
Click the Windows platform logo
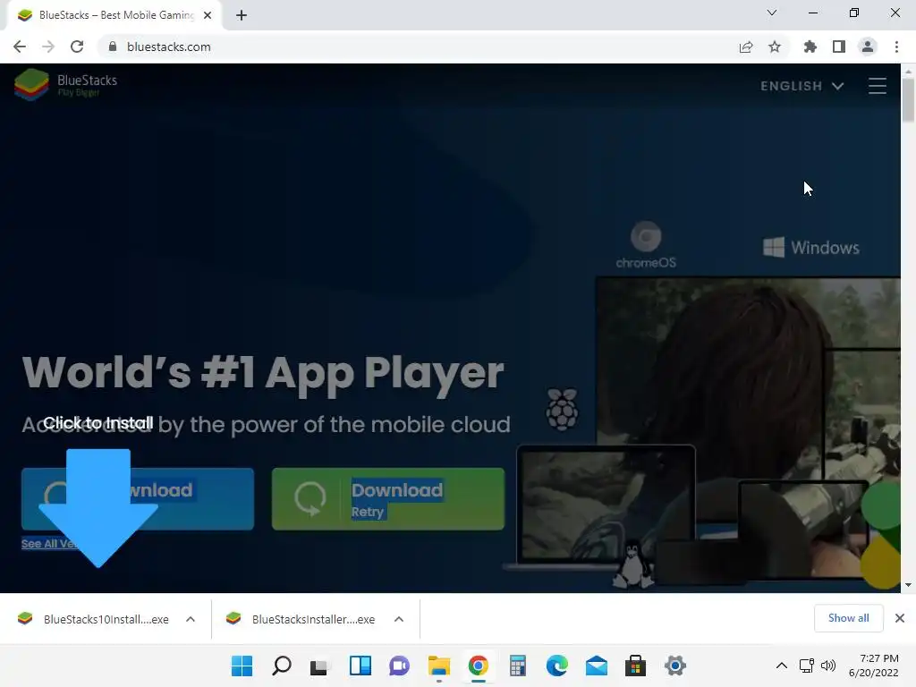(x=810, y=248)
